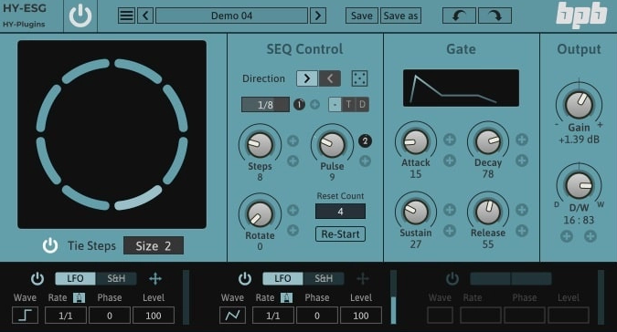The image size is (617, 332).
Task: Toggle the second modulator power button
Action: tap(245, 278)
